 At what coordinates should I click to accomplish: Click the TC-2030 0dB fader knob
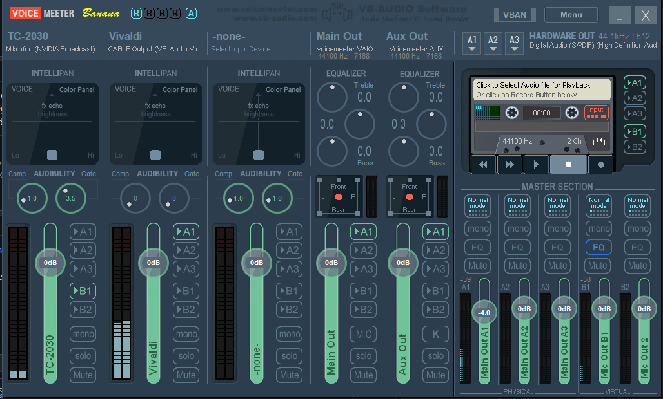tap(50, 263)
